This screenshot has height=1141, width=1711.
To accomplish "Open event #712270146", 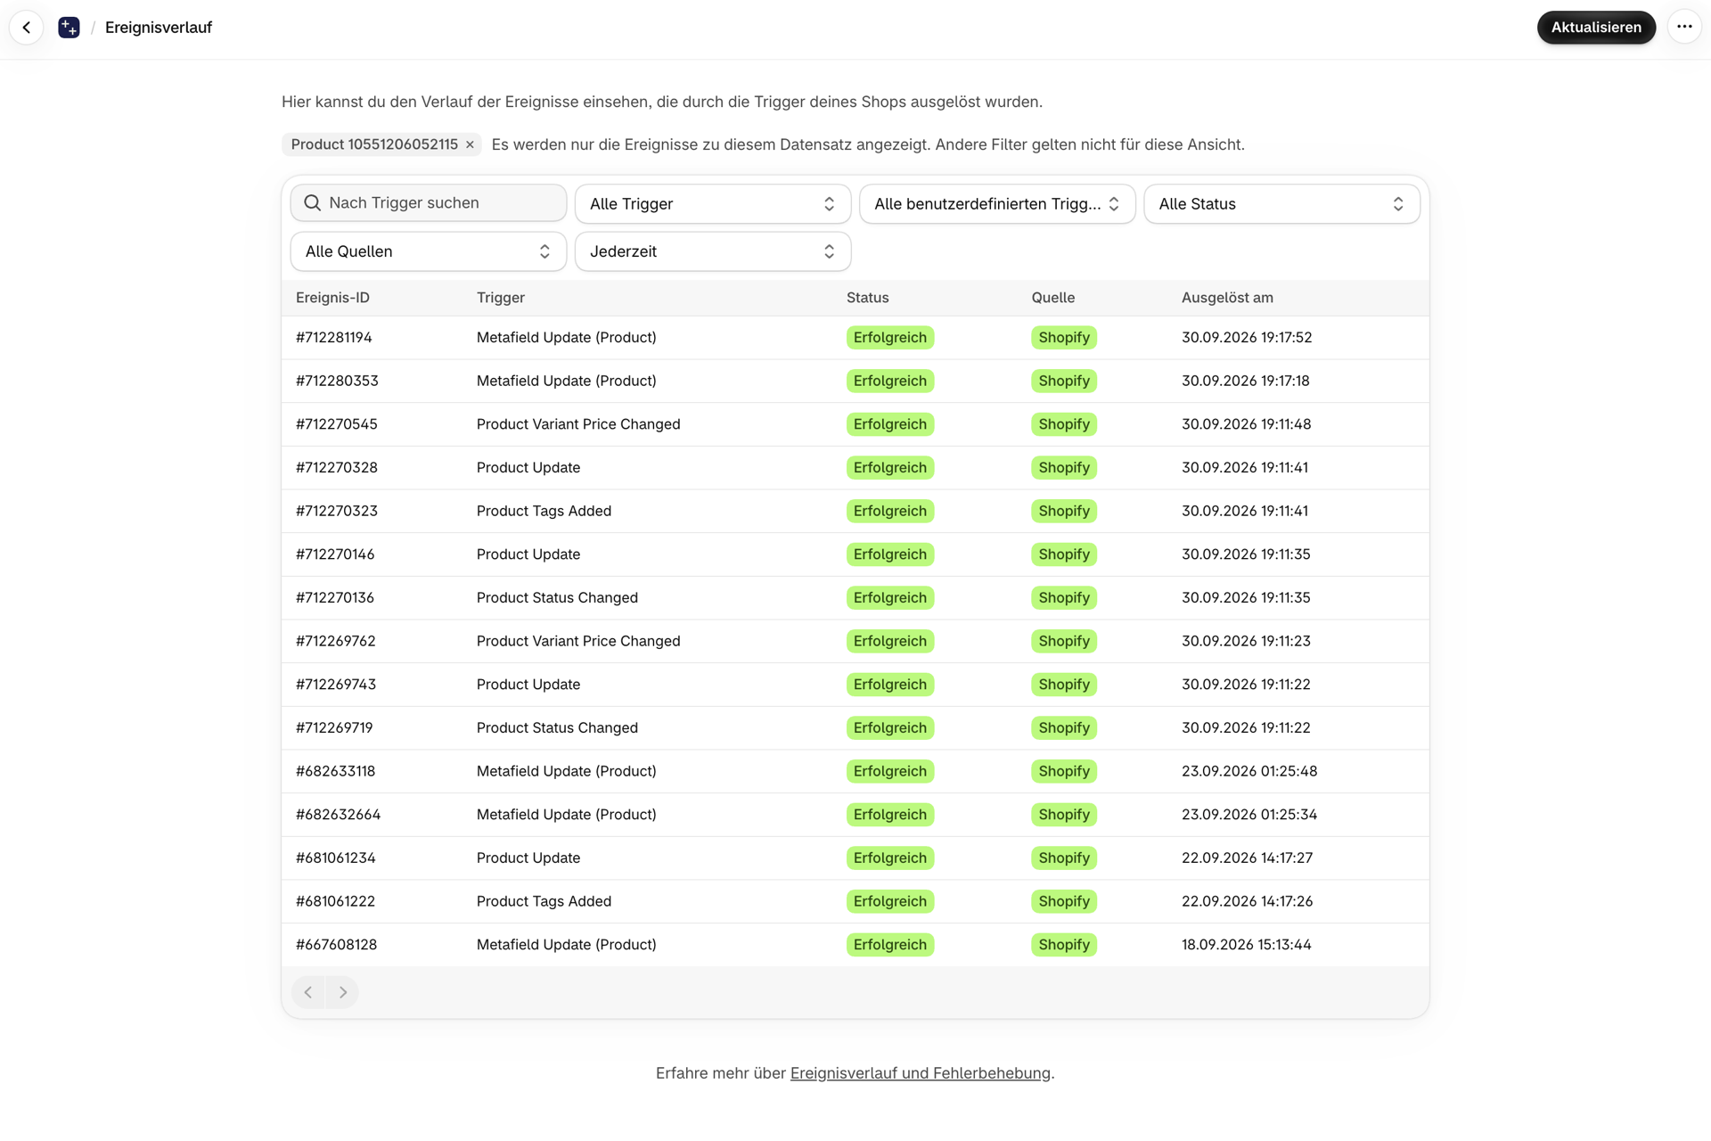I will tap(855, 554).
